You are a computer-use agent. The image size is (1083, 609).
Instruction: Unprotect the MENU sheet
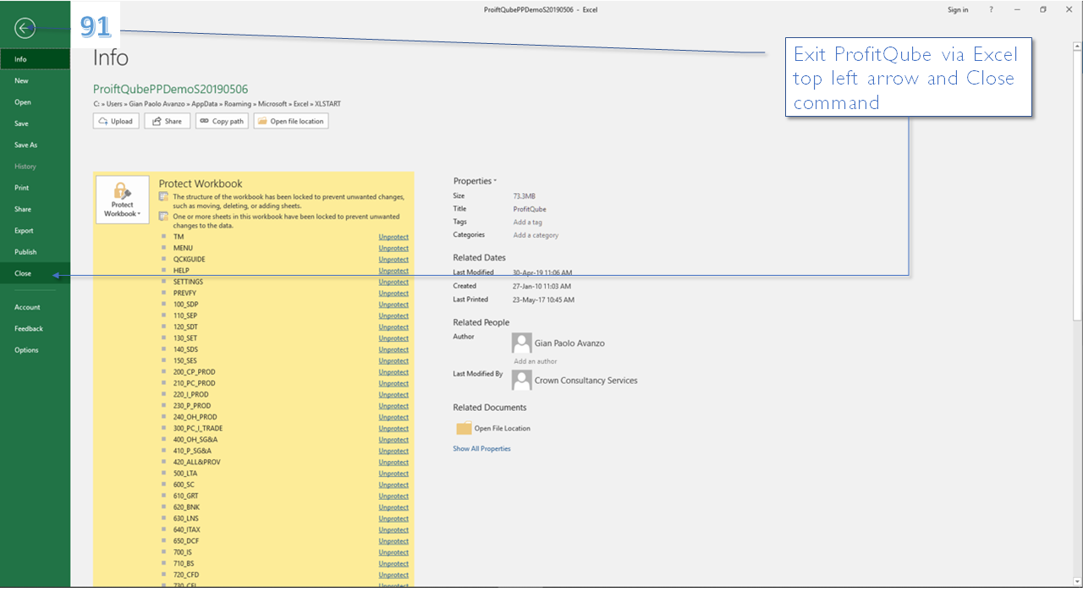click(x=393, y=248)
